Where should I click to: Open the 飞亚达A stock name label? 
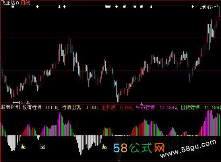tap(10, 2)
